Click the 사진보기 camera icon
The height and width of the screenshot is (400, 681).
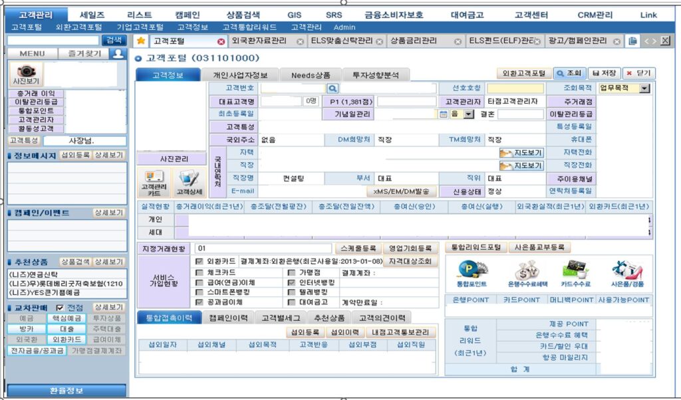point(26,74)
